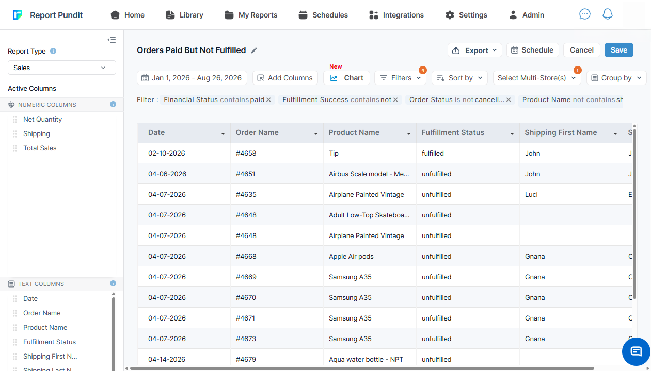Click drag handle next to Net Quantity

[x=15, y=119]
